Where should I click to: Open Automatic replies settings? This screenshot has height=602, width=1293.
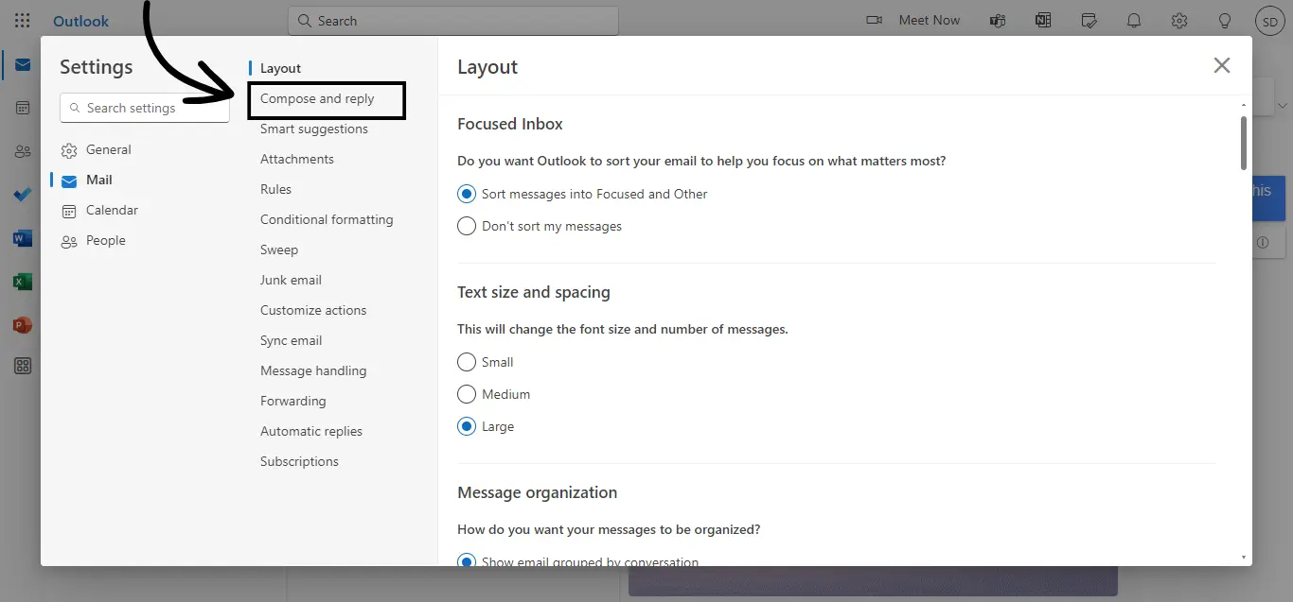click(x=311, y=431)
